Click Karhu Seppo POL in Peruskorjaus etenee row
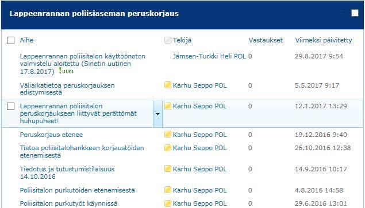365x208 pixels. (199, 135)
